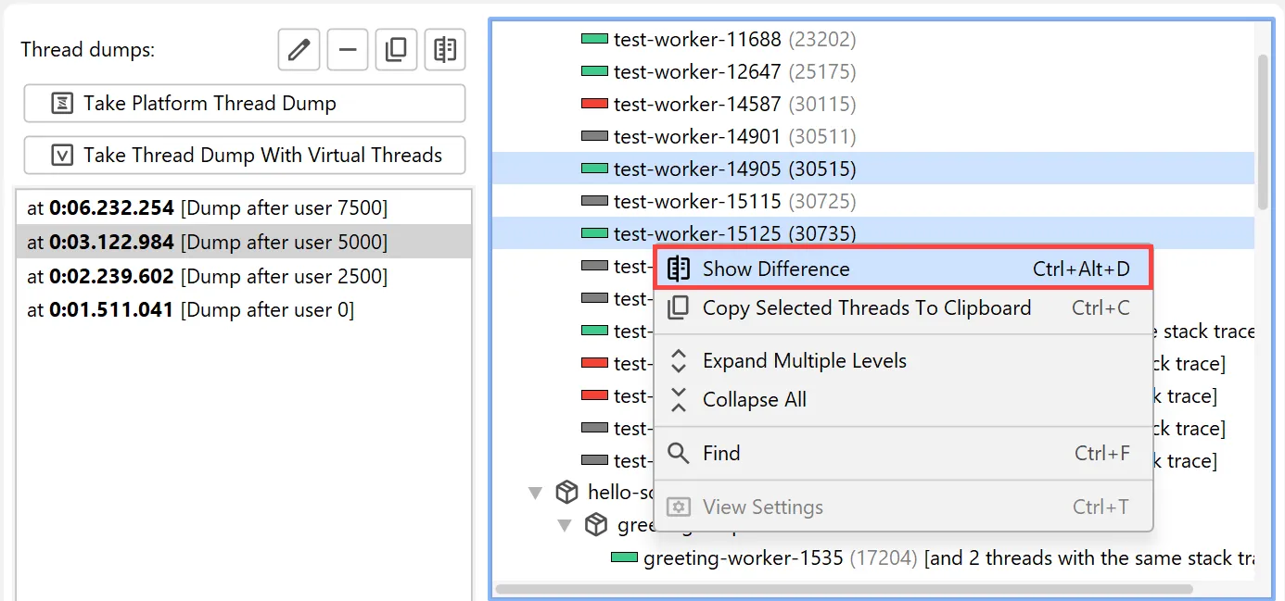The width and height of the screenshot is (1285, 601).
Task: Click the Take Platform Thread Dump button
Action: pyautogui.click(x=245, y=103)
